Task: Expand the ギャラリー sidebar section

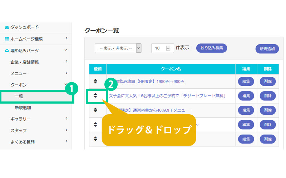Action: pos(66,119)
